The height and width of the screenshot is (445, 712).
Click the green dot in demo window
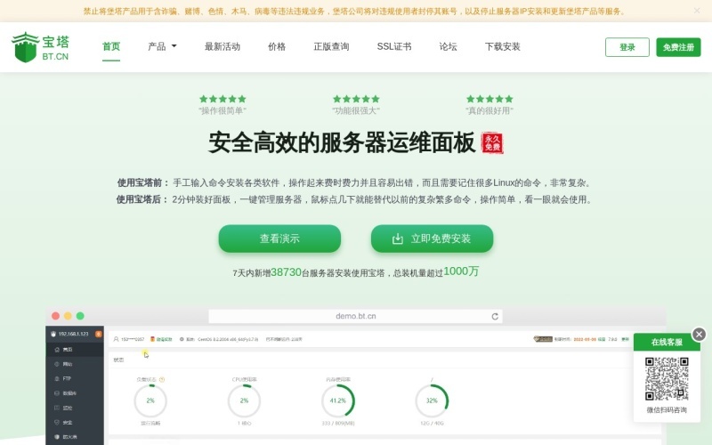80,316
